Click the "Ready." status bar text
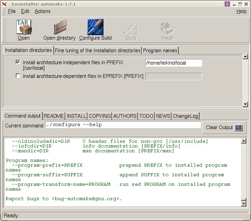 (x=11, y=216)
